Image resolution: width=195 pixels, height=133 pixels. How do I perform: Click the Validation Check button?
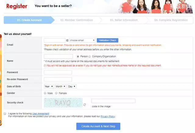point(108,40)
